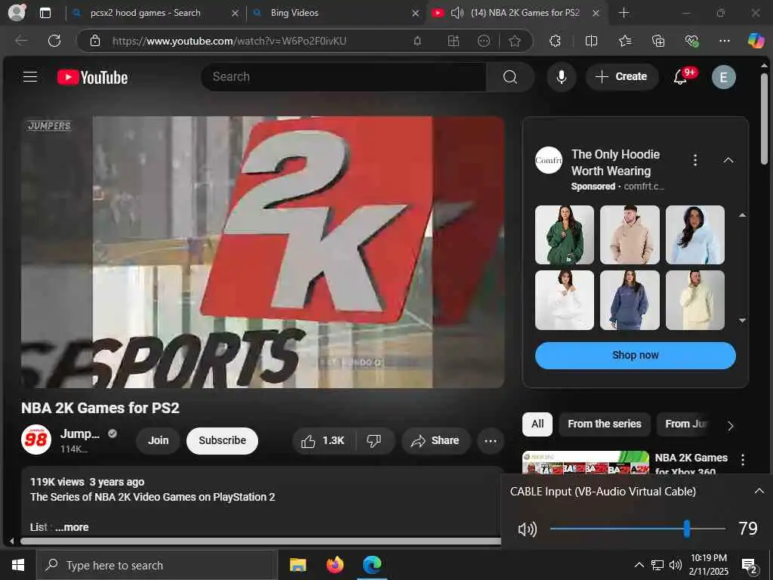Click the Windows taskbar search box

tap(157, 565)
